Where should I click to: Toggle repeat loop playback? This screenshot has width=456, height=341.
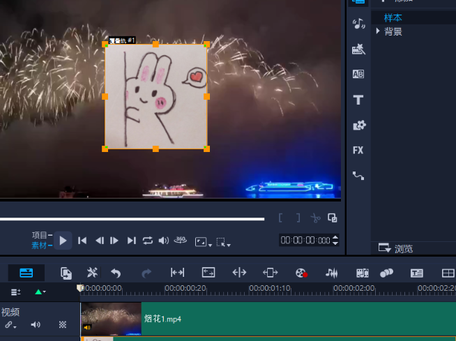(x=148, y=241)
